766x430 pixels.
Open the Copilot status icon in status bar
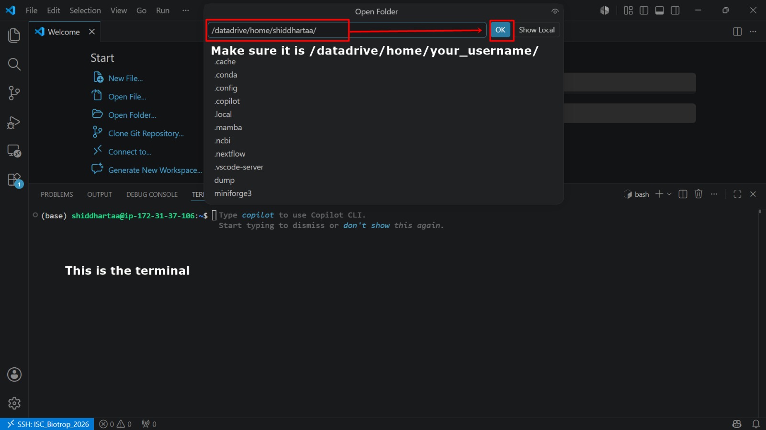[x=737, y=424]
